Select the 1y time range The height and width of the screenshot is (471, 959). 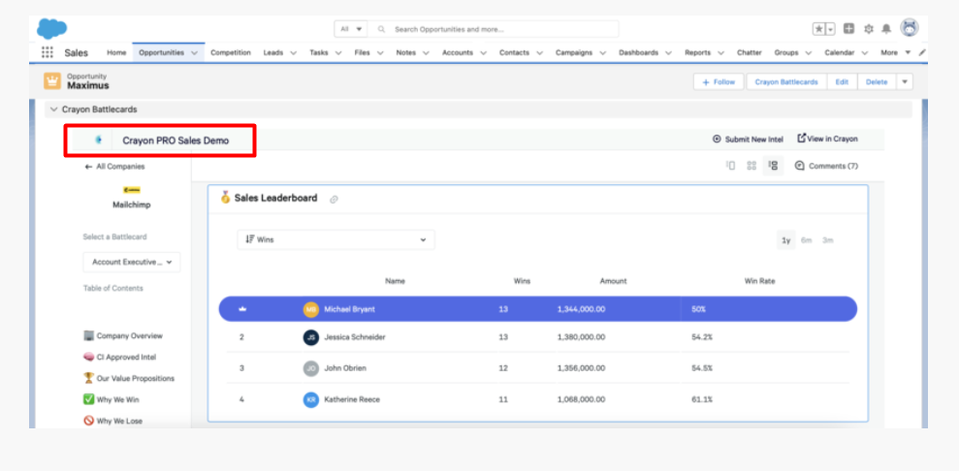pos(786,240)
